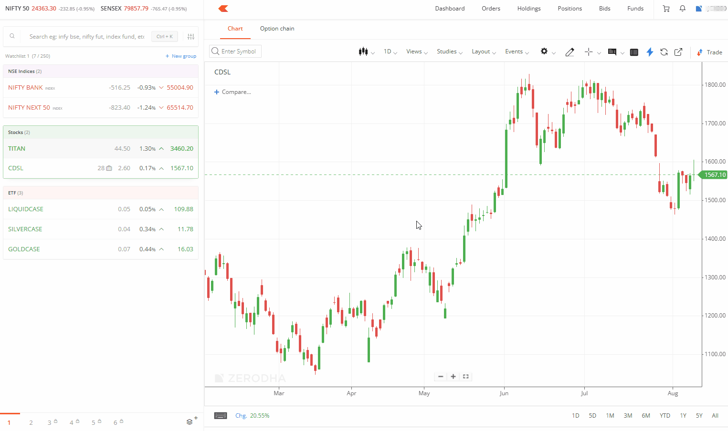Click the crosshair tool icon
The image size is (728, 431).
[x=589, y=52]
